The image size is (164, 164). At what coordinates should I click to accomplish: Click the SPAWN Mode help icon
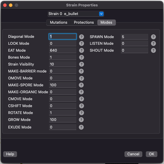153,37
